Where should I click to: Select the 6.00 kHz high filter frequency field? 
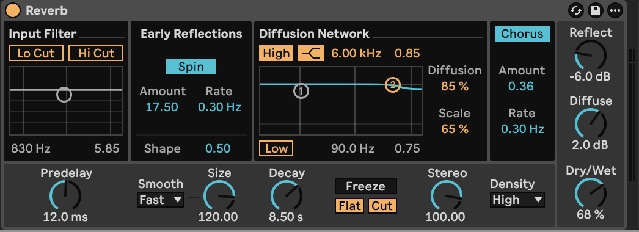(356, 53)
